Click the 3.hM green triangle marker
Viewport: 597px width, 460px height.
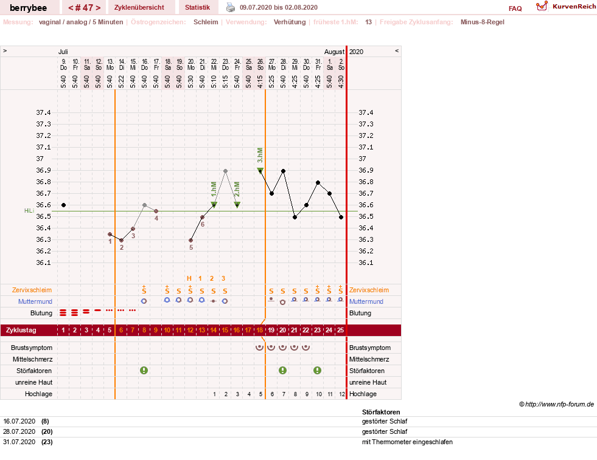click(x=260, y=170)
